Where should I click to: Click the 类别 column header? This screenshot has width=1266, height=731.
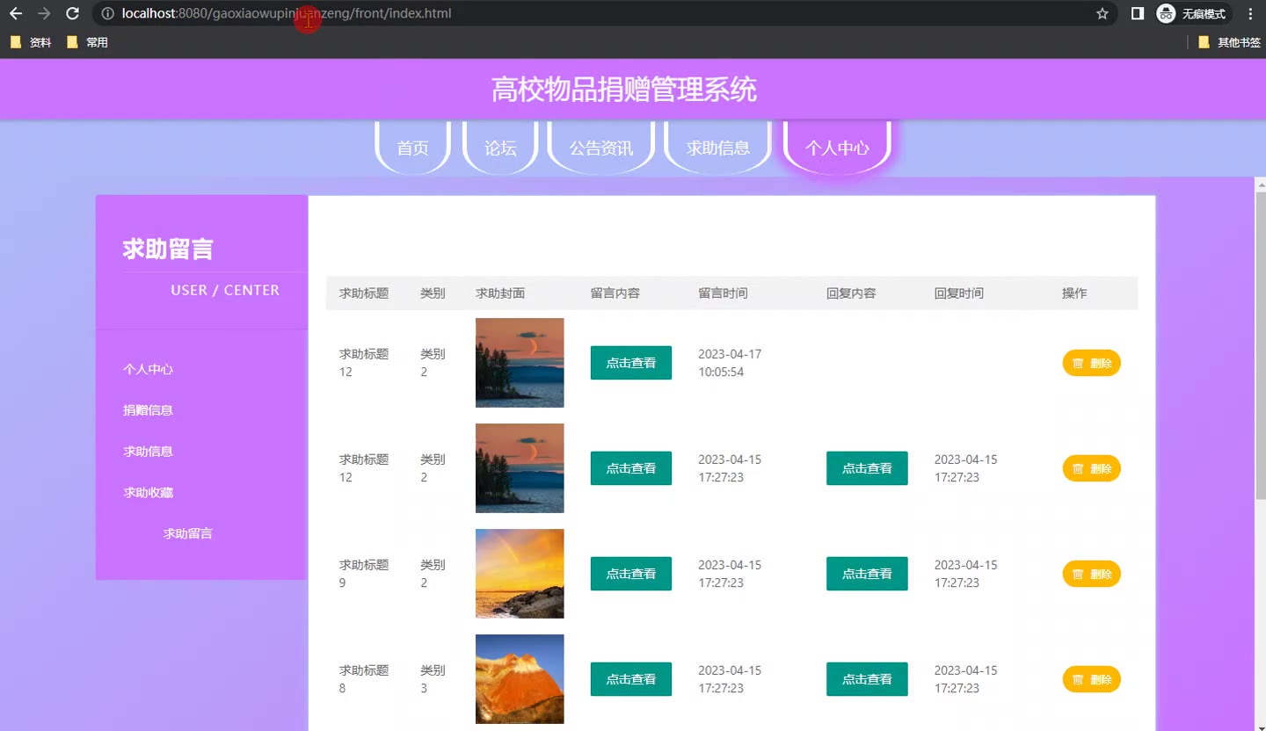pyautogui.click(x=433, y=293)
